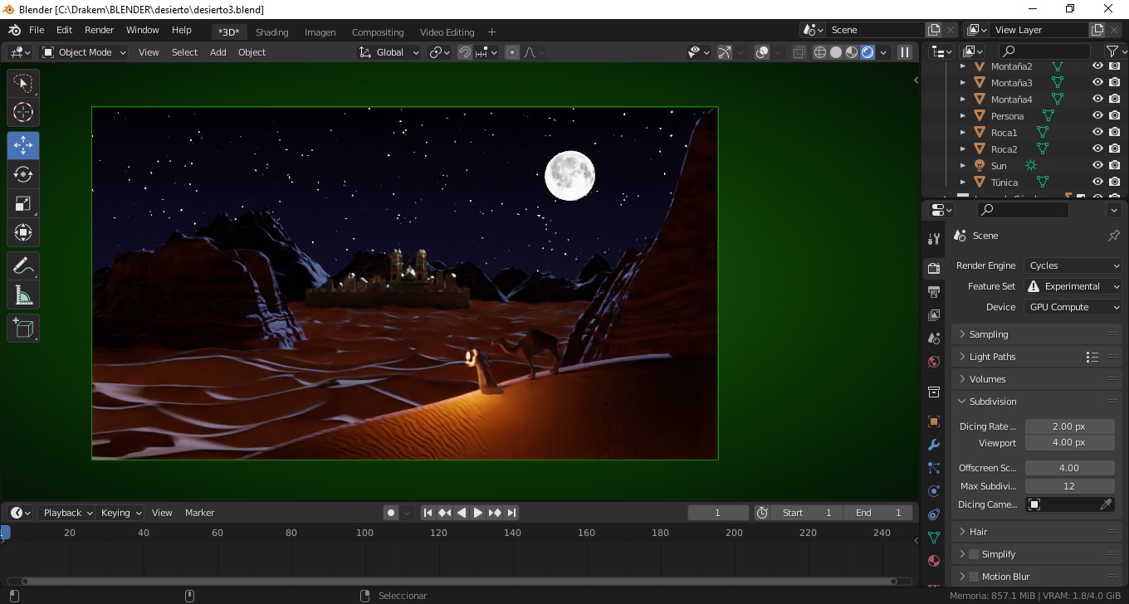Play the animation forward

click(x=478, y=513)
